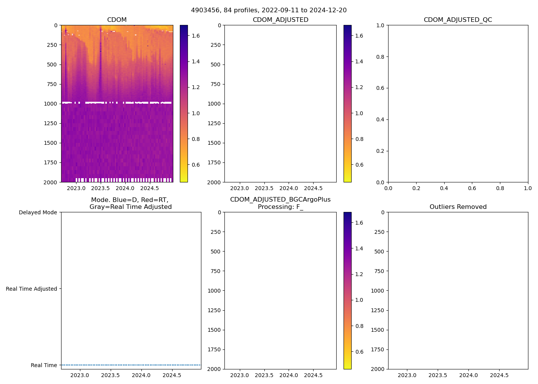This screenshot has width=538, height=384.
Task: Click the empty CDOM_ADJUSTED plot area
Action: tap(280, 104)
